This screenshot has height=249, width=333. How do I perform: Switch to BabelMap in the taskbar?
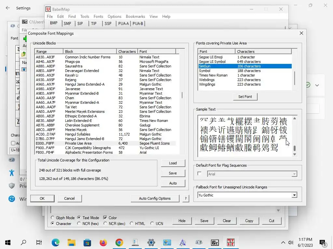pyautogui.click(x=231, y=243)
